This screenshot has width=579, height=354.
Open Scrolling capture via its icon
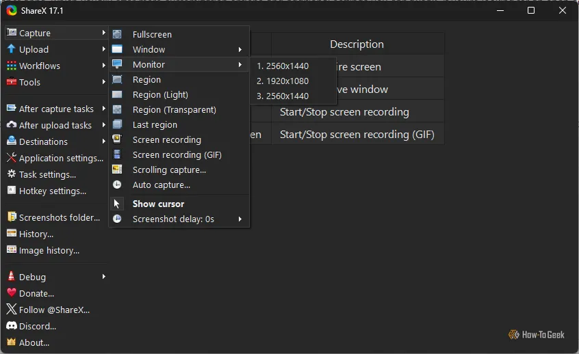tap(117, 169)
